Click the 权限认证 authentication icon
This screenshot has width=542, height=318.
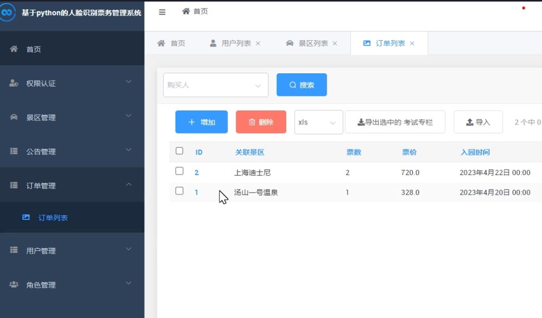click(x=12, y=83)
